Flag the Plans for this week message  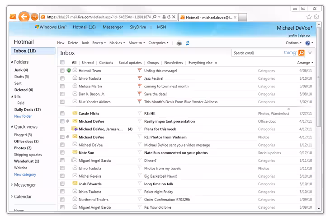point(140,128)
